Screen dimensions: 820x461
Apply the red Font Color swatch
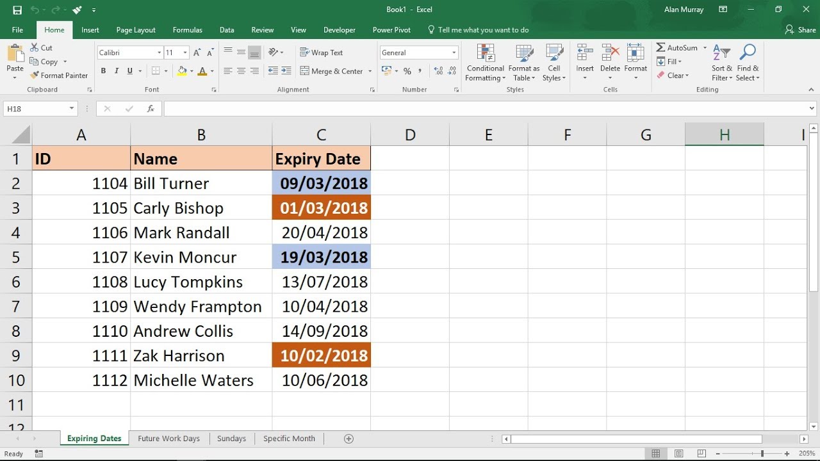click(202, 71)
